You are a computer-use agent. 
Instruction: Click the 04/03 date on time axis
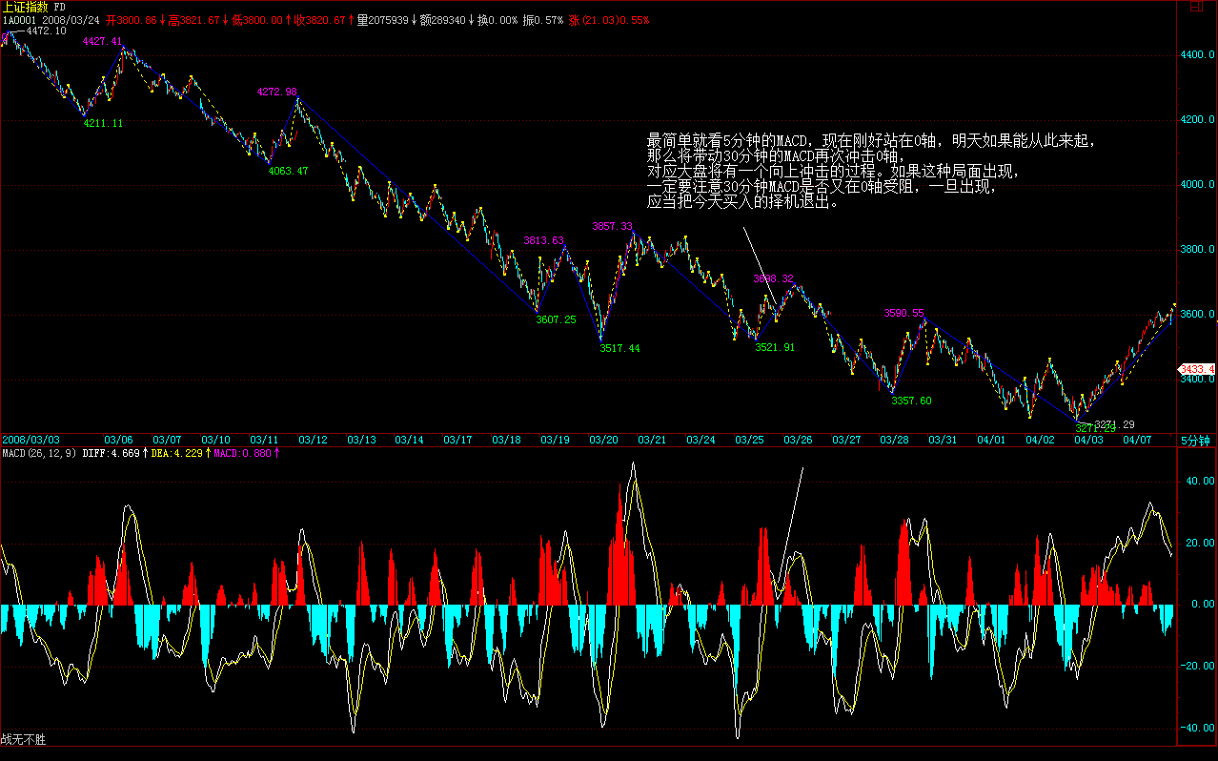1088,440
